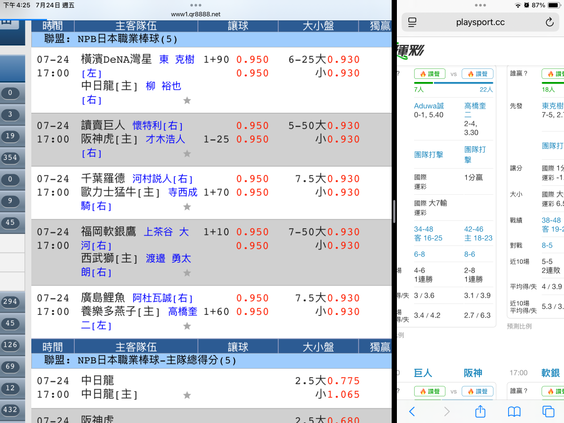The image size is (564, 423).
Task: Select pitcher 河村説人[右] link
Action: pyautogui.click(x=162, y=179)
